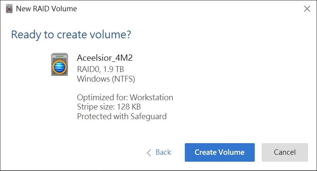This screenshot has height=171, width=317.
Task: Click the 'Protected with' text
Action: [103, 116]
